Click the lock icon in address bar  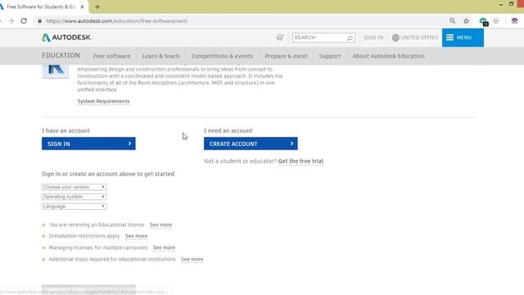(x=40, y=20)
